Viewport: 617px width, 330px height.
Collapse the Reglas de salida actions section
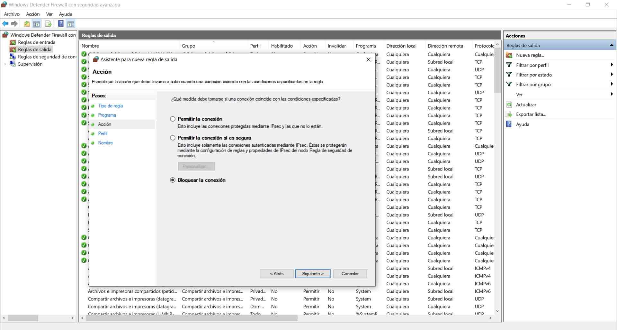point(612,45)
